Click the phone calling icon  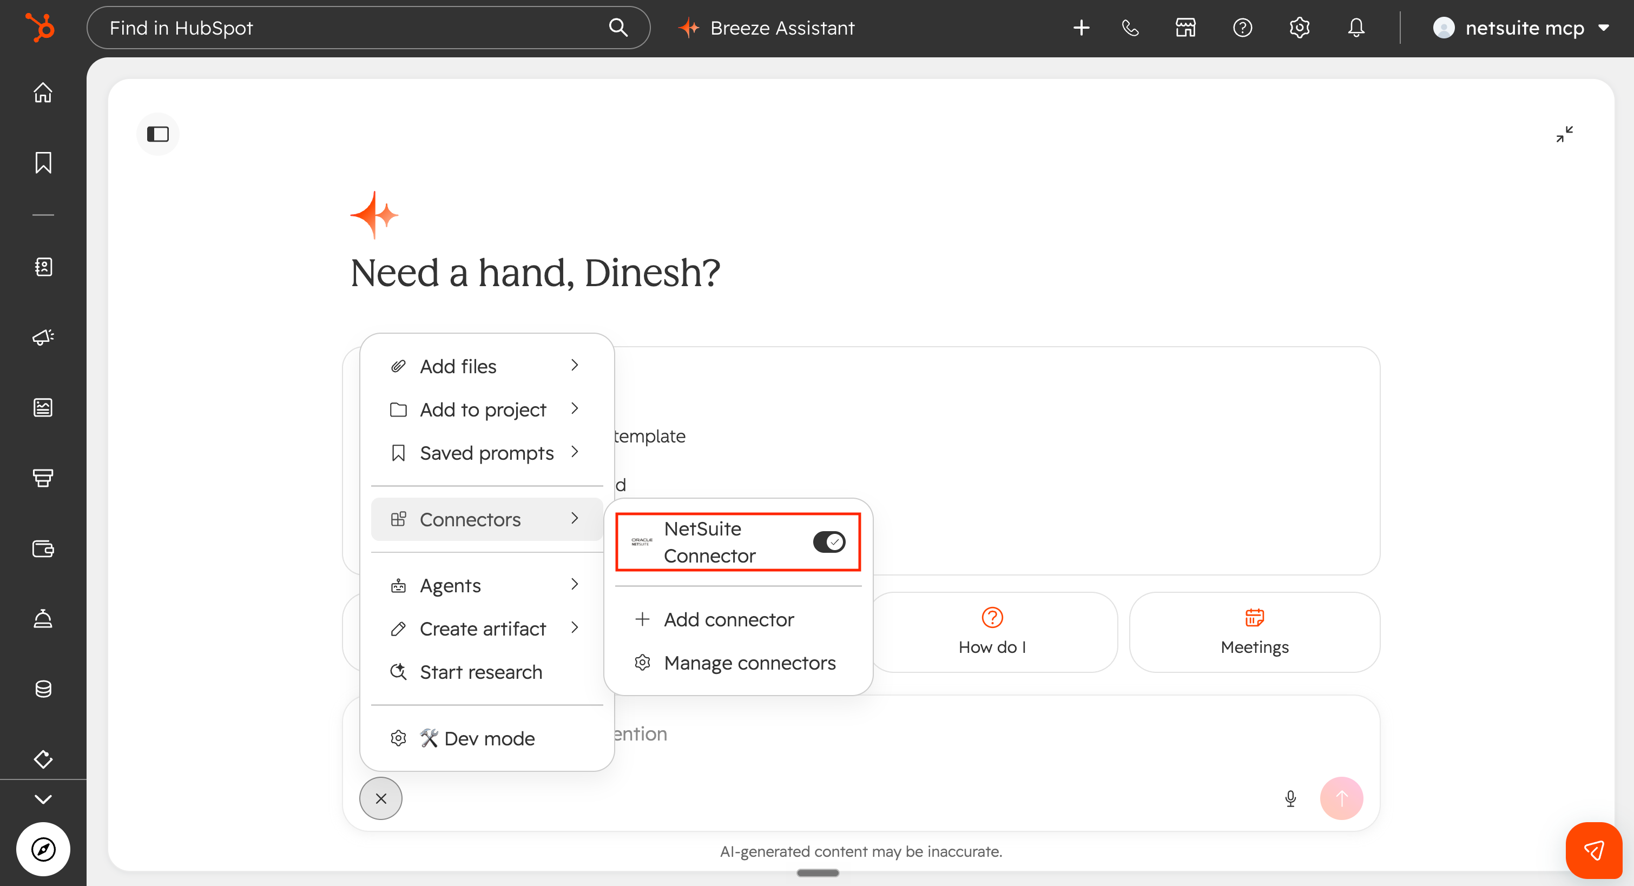coord(1130,28)
